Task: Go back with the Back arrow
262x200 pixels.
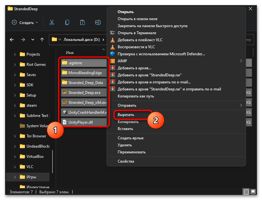Action: click(12, 40)
